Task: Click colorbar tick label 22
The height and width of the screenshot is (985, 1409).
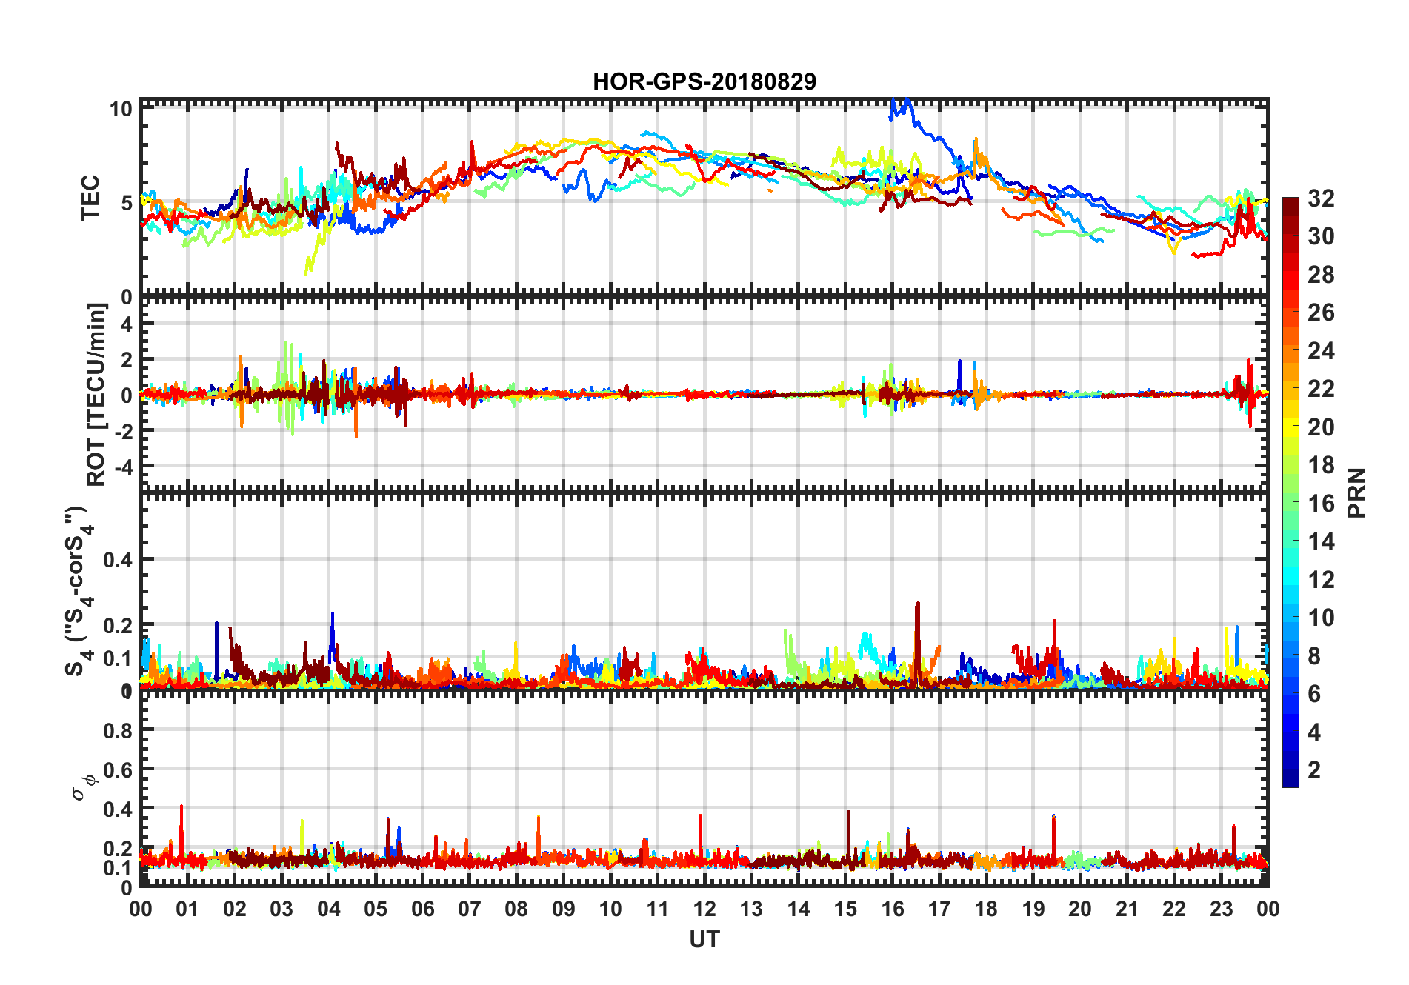Action: (x=1321, y=389)
